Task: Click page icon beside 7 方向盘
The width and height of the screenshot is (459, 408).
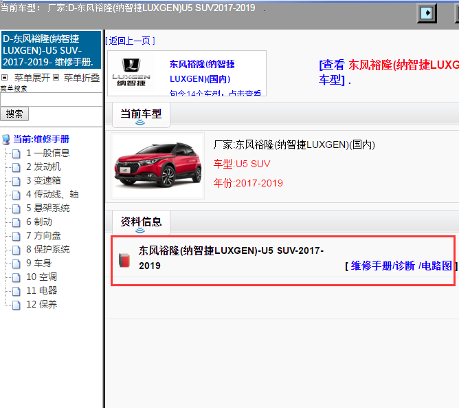Action: [x=16, y=236]
